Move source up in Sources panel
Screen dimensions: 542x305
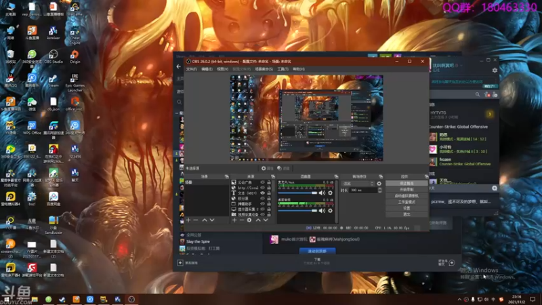258,220
